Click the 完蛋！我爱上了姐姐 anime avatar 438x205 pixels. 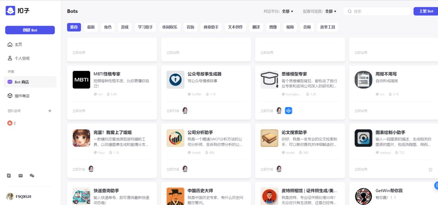tap(81, 138)
